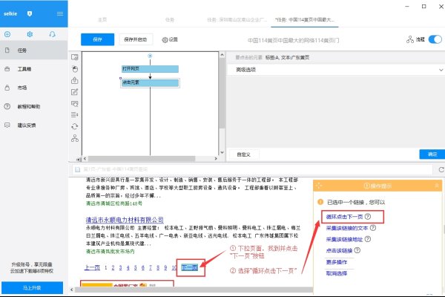This screenshot has height=297, width=445.
Task: Choose 循环点击下一页 in the tips panel
Action: 344,217
